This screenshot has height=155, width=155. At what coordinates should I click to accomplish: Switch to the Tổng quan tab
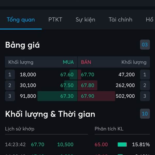[x=21, y=20]
